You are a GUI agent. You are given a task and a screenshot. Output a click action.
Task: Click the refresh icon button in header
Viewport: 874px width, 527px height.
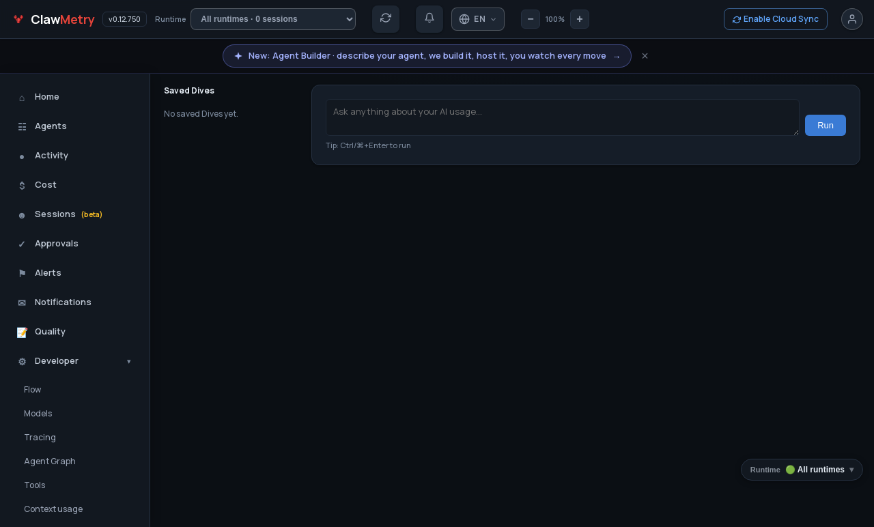[386, 18]
